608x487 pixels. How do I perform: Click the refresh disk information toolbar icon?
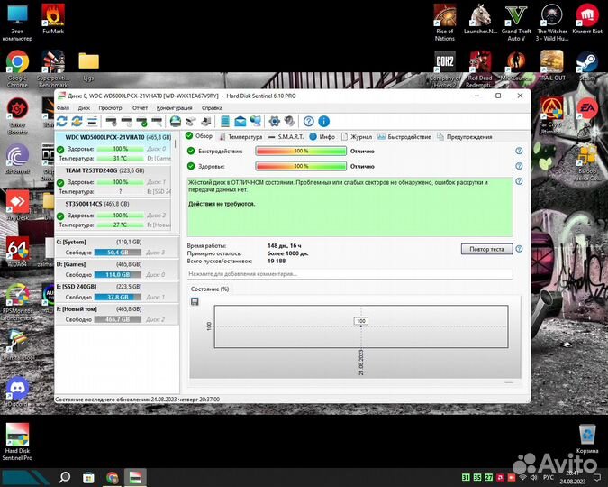coord(62,122)
